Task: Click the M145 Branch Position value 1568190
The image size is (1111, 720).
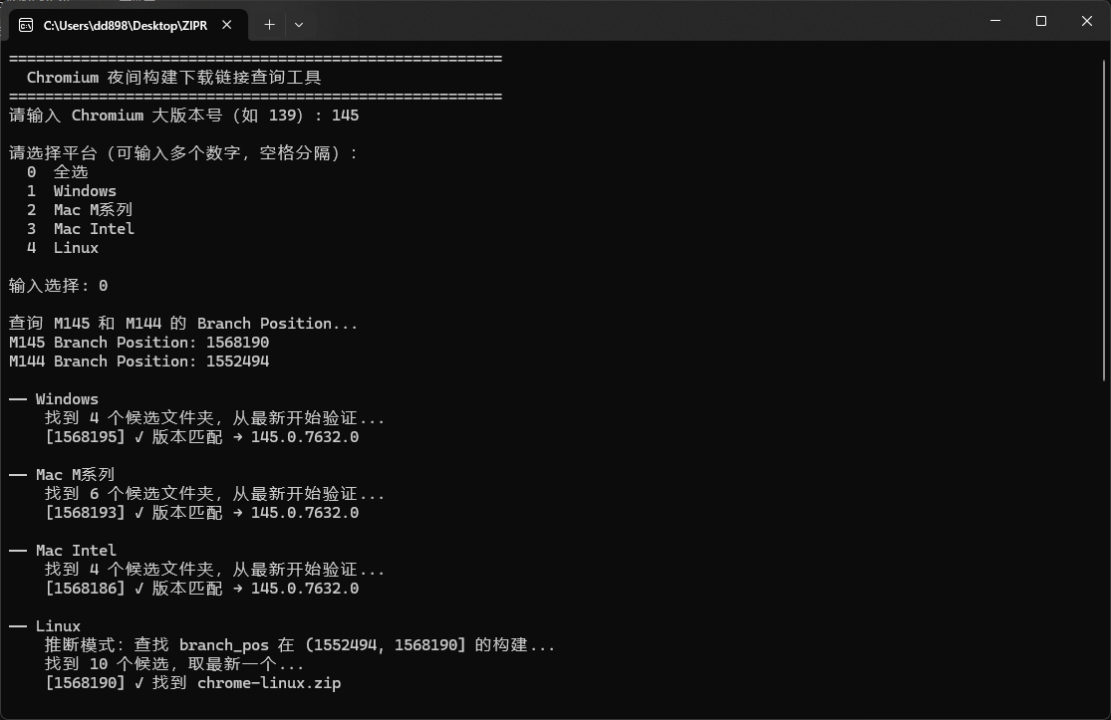Action: (237, 343)
